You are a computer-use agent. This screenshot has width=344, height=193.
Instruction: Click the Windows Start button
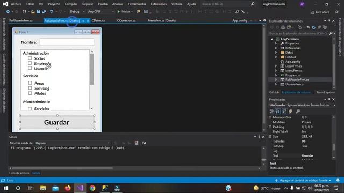coord(6,188)
